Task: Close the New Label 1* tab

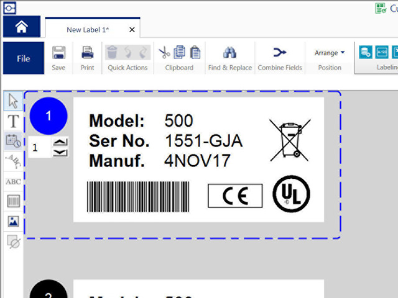Action: coord(132,30)
